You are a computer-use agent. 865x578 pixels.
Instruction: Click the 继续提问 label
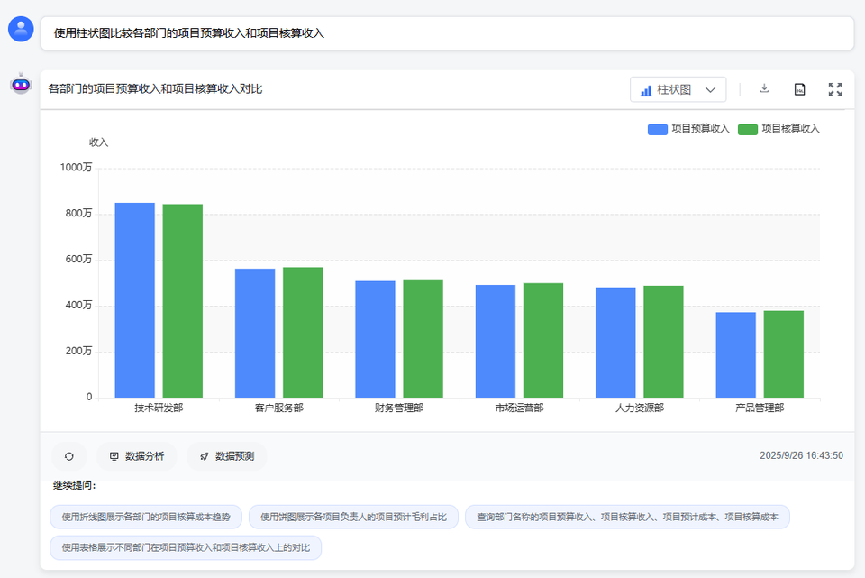point(75,485)
